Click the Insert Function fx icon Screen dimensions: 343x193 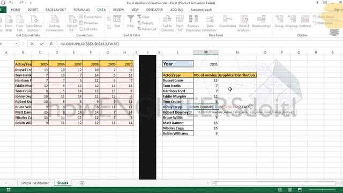click(51, 44)
